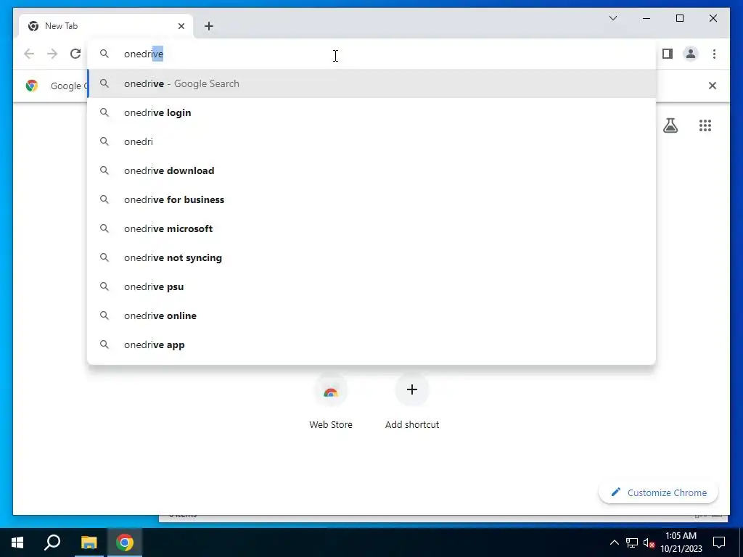Open the tab search chevron
The width and height of the screenshot is (743, 557).
612,18
